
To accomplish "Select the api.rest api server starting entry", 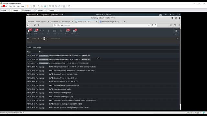I will click(103, 108).
